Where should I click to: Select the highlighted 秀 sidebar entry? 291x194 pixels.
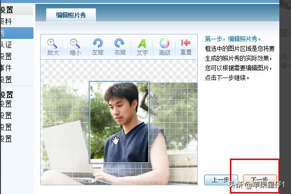pos(15,33)
